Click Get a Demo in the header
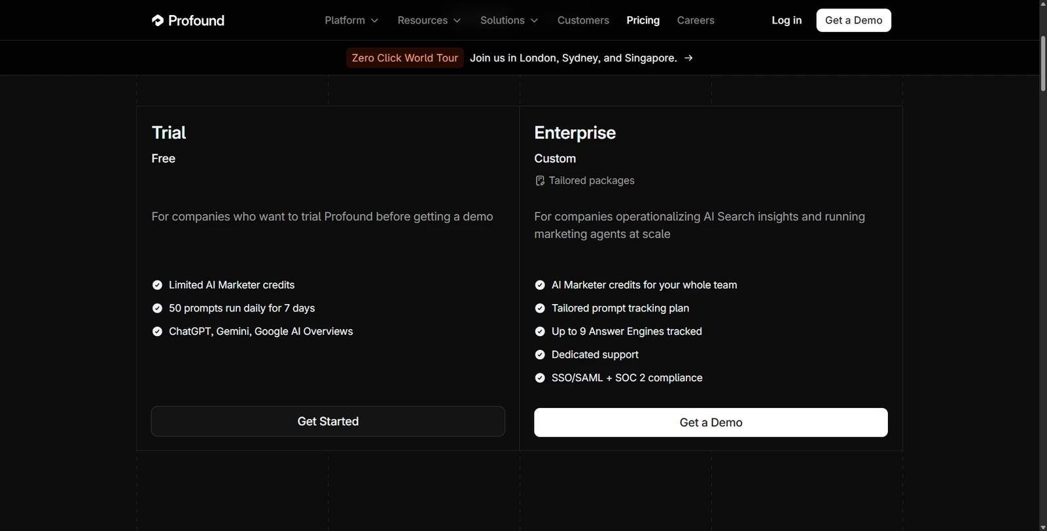 [x=853, y=20]
